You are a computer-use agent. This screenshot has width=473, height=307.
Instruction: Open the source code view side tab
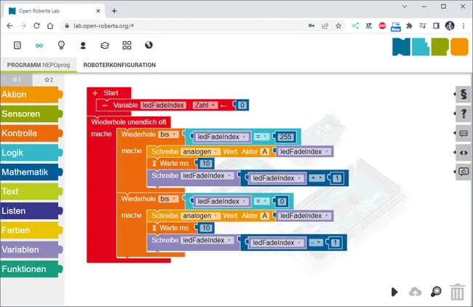click(463, 153)
